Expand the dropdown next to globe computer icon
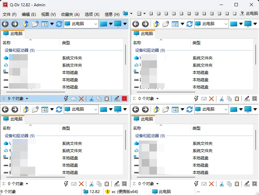Image resolution: width=259 pixels, height=195 pixels. tap(131, 14)
